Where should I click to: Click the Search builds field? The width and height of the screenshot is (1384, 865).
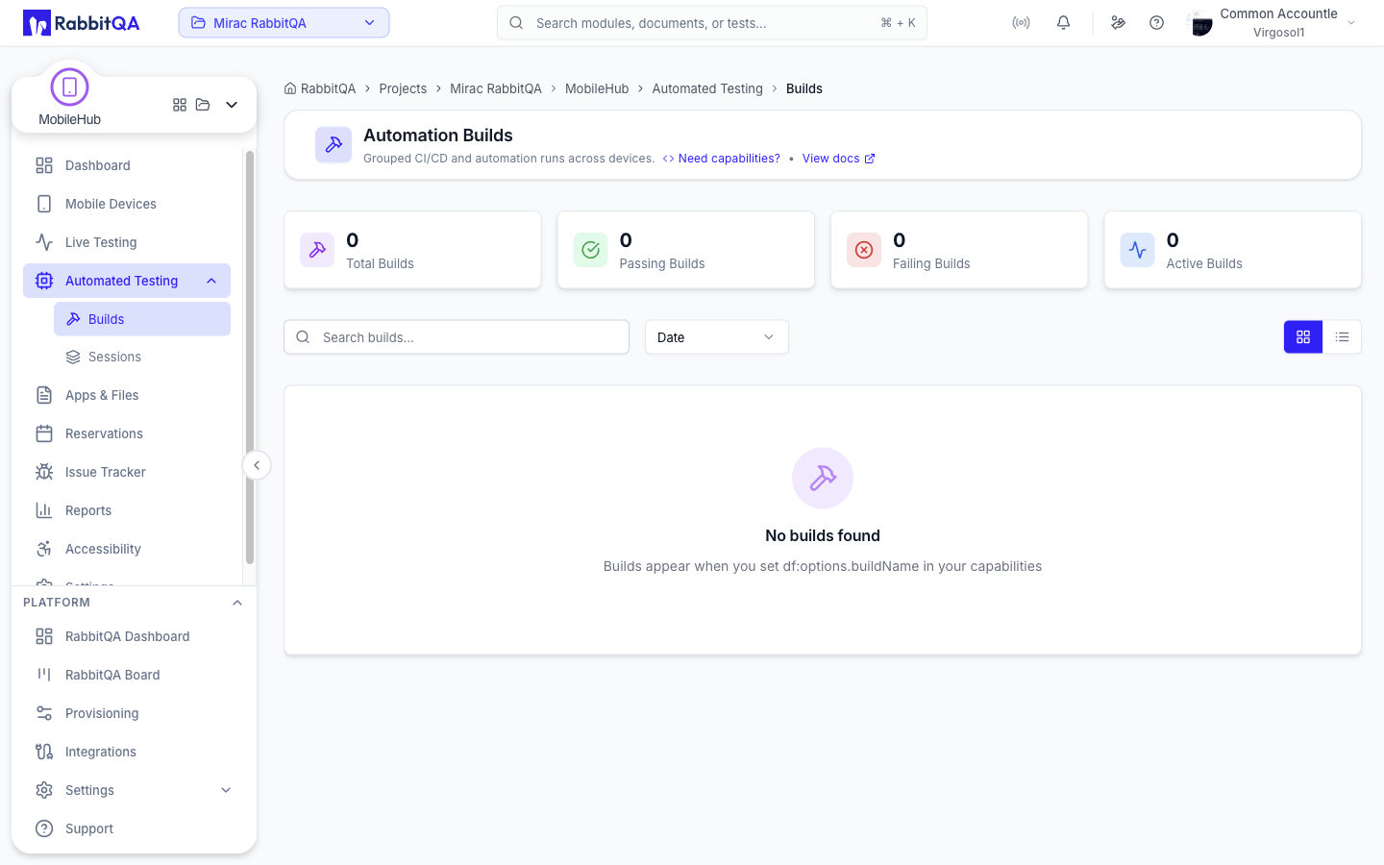[x=457, y=337]
